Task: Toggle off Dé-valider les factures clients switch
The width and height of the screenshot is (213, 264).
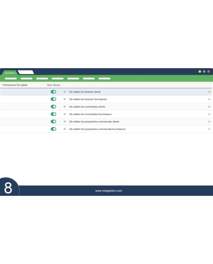Action: point(54,92)
